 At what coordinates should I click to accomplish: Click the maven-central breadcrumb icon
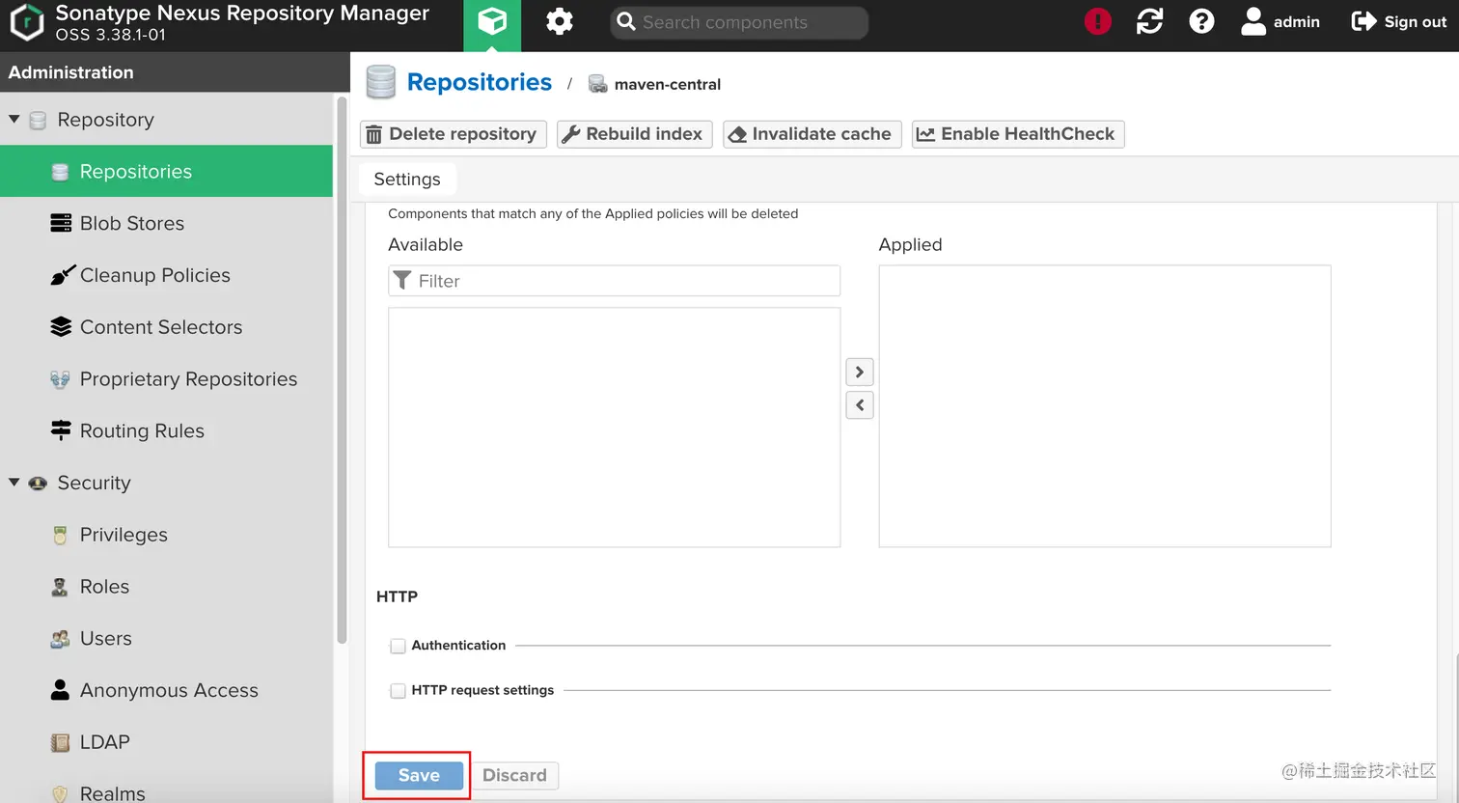pos(597,84)
